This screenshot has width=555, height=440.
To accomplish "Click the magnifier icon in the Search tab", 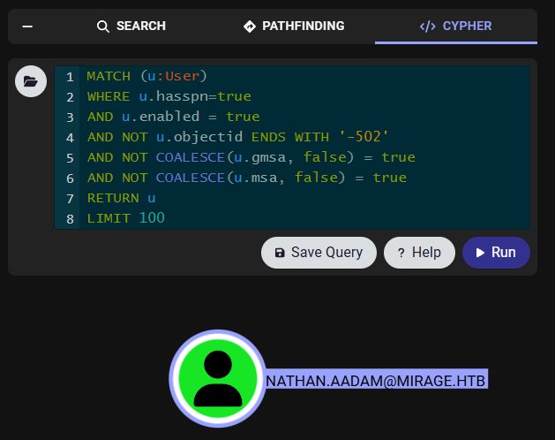I will pos(103,27).
